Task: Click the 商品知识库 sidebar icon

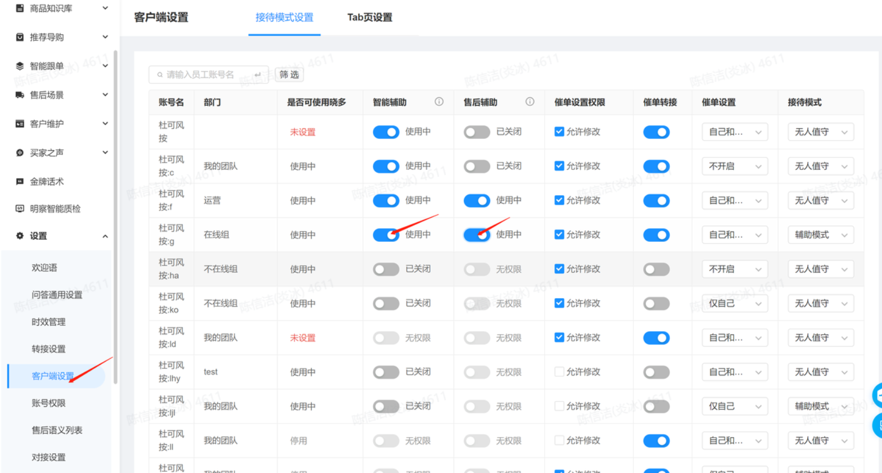Action: coord(20,8)
